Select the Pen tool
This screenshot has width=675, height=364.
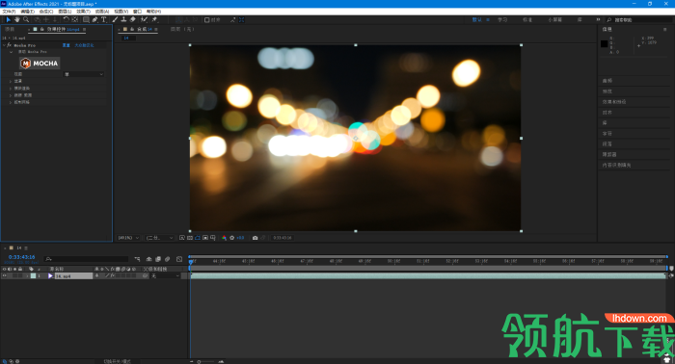click(x=95, y=20)
